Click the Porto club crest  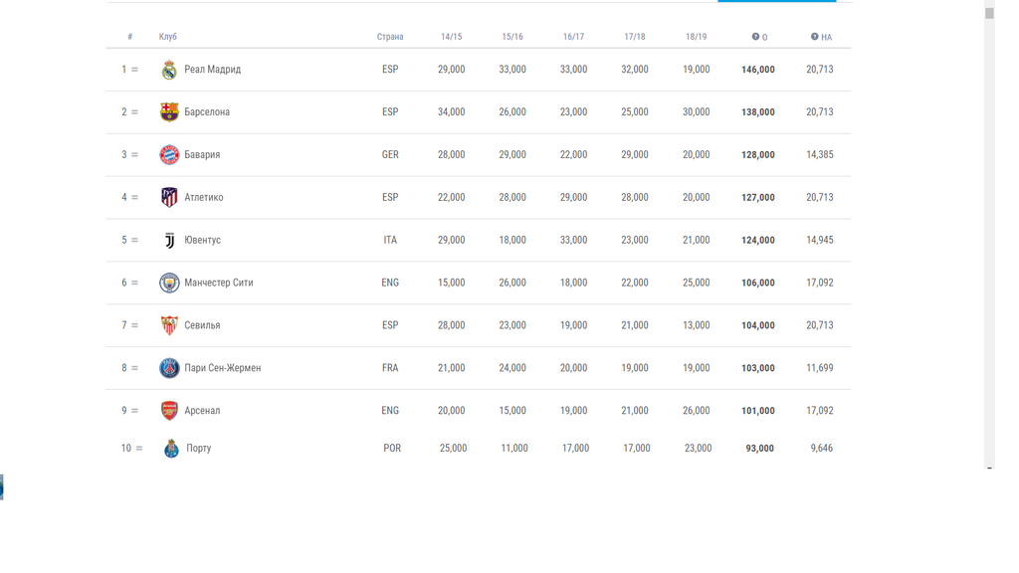[171, 449]
